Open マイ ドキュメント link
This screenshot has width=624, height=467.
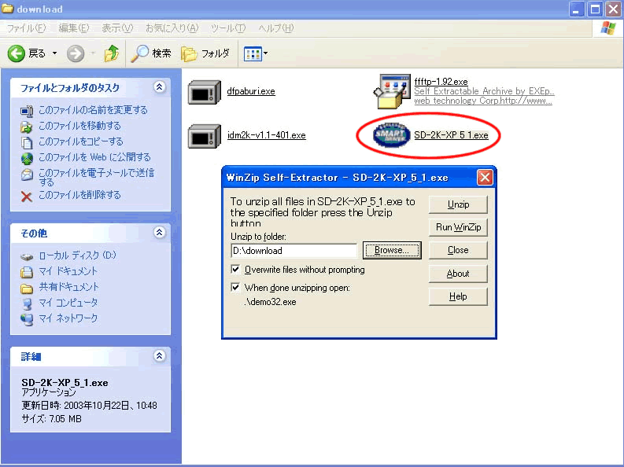click(x=68, y=271)
